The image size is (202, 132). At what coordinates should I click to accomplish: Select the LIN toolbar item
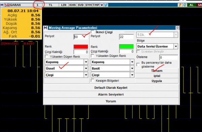[64, 5]
